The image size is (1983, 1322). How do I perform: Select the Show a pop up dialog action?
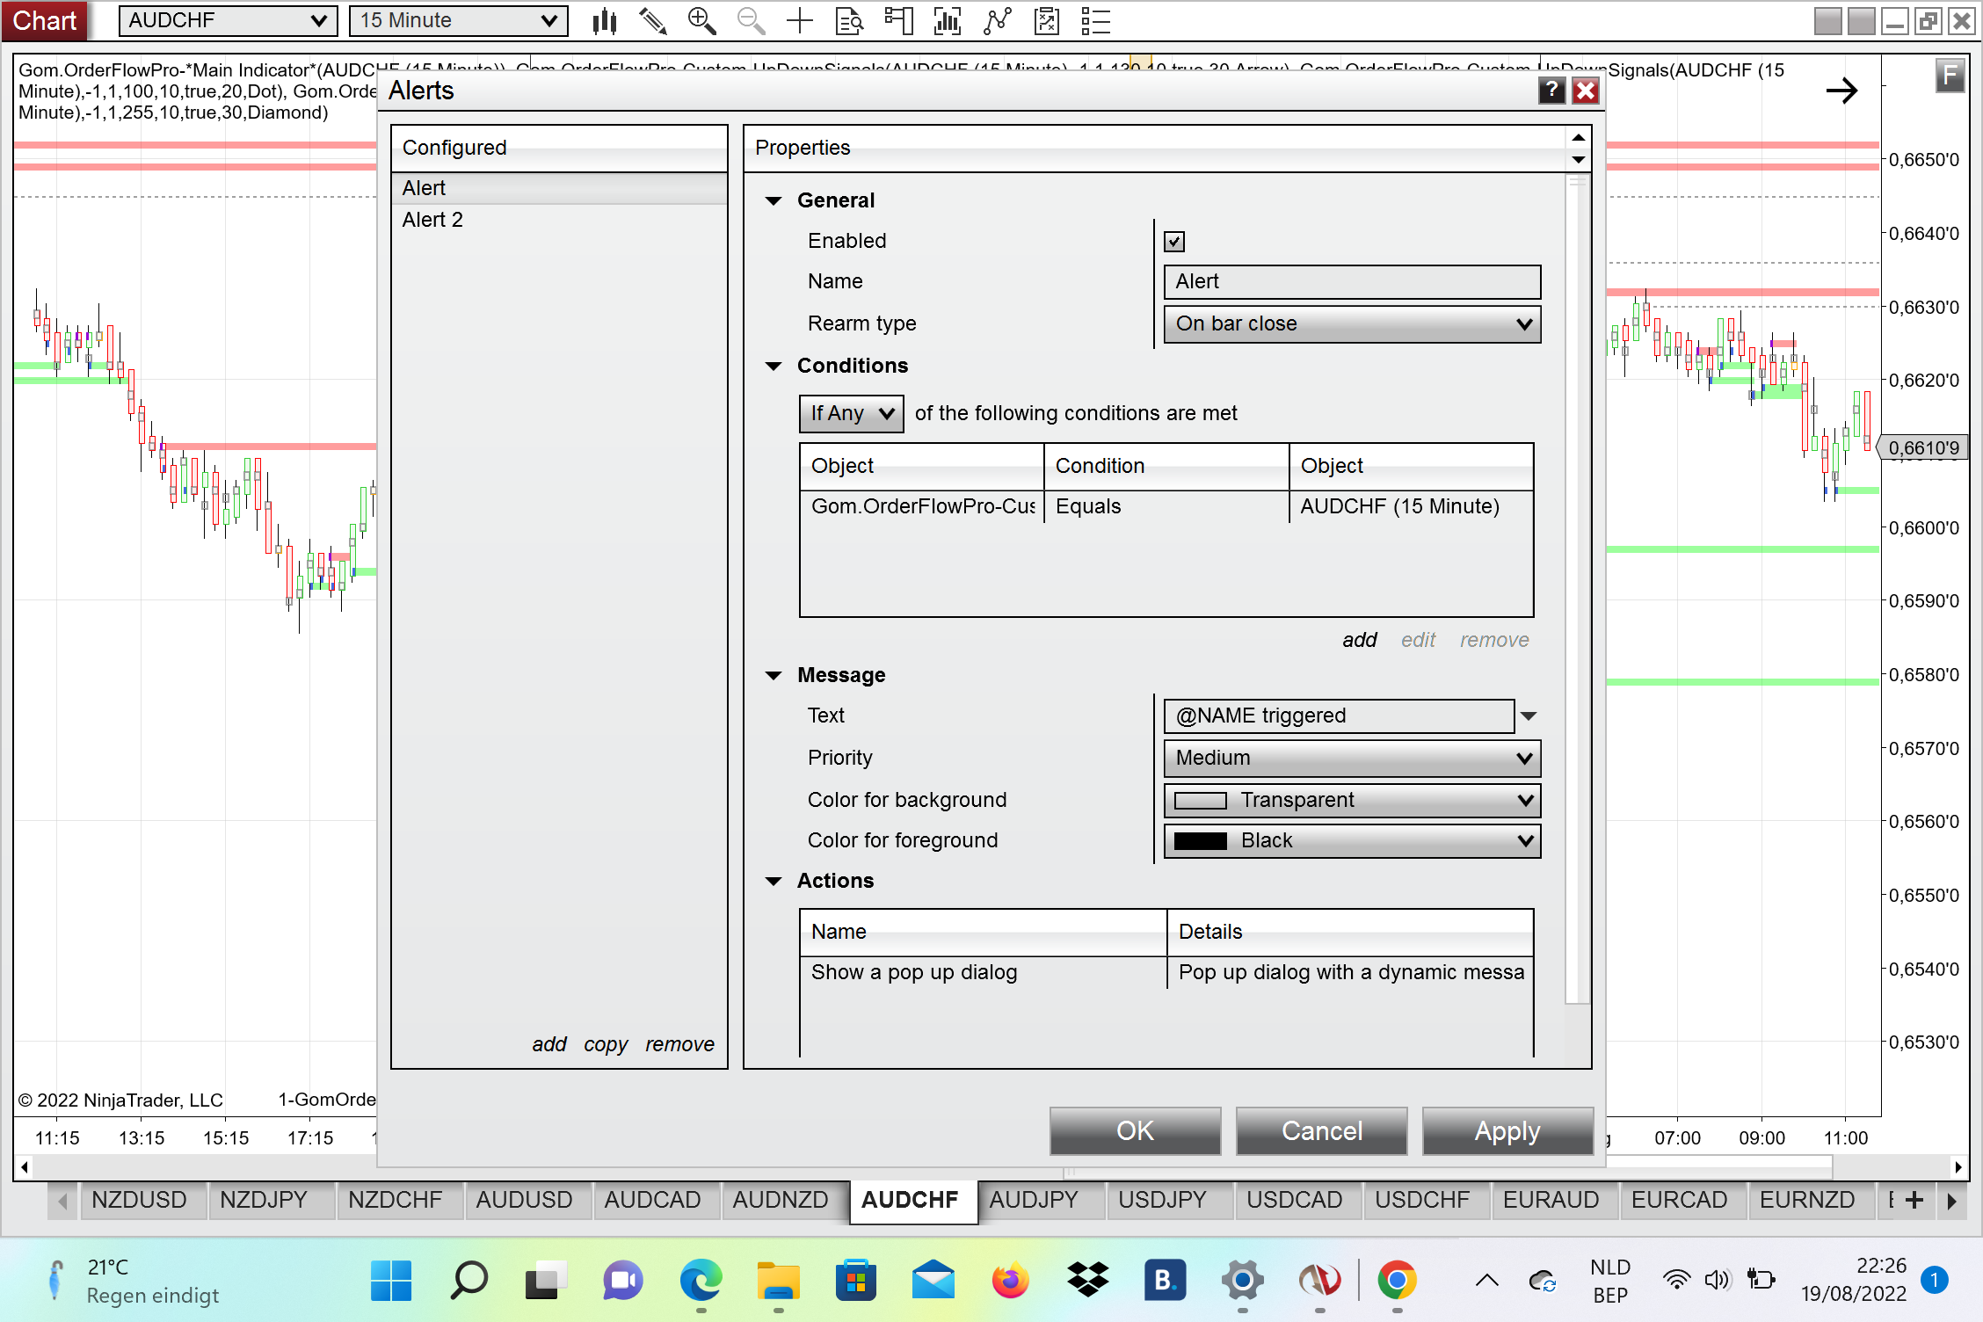1166,972
